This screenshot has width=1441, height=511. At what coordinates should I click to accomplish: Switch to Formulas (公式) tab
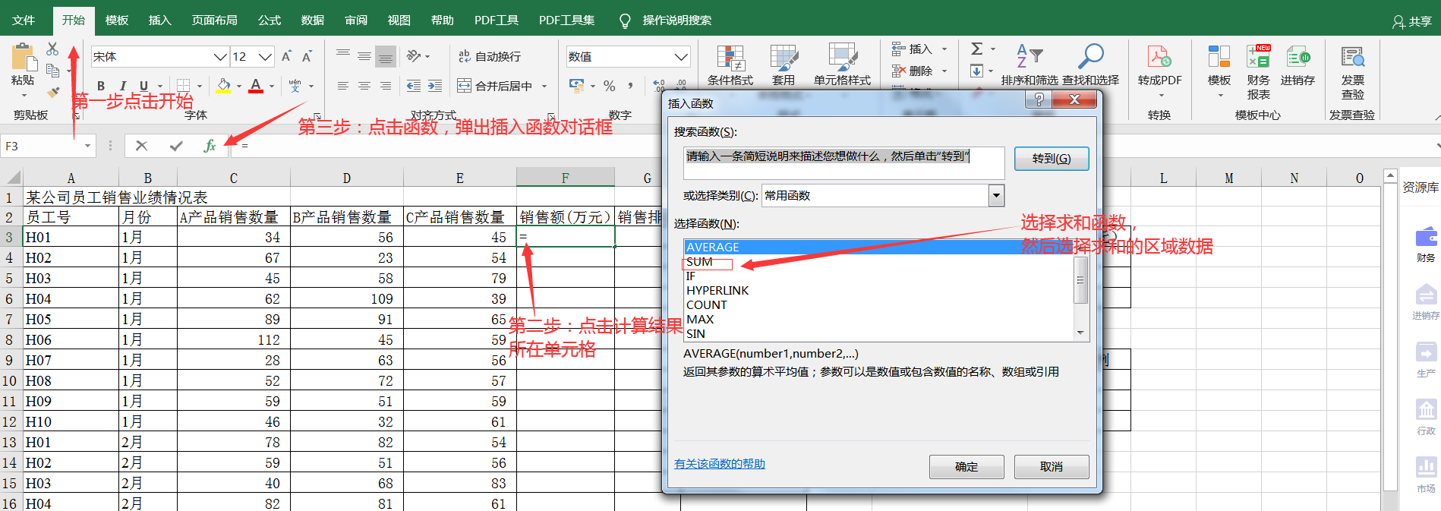click(x=269, y=21)
